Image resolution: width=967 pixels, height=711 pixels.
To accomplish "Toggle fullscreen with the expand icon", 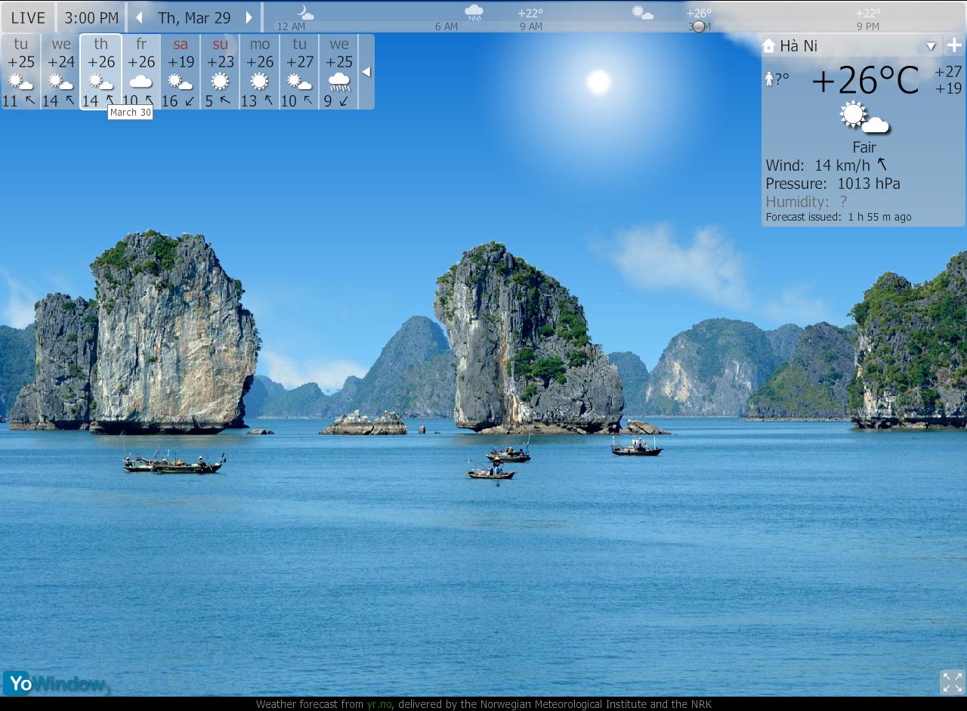I will click(953, 682).
